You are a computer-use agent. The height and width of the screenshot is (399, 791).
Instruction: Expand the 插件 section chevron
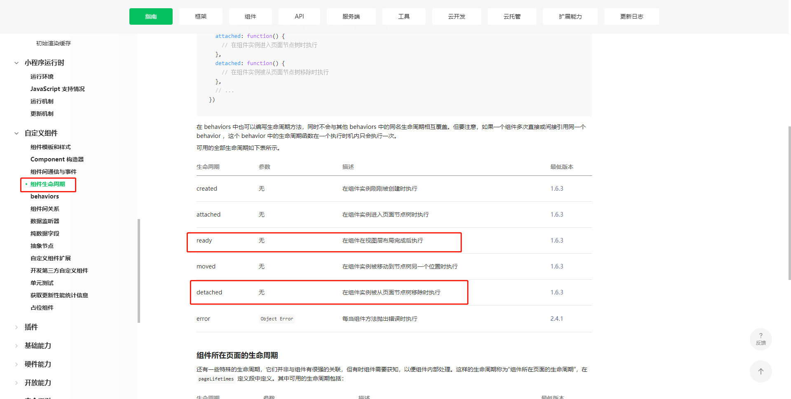coord(16,327)
